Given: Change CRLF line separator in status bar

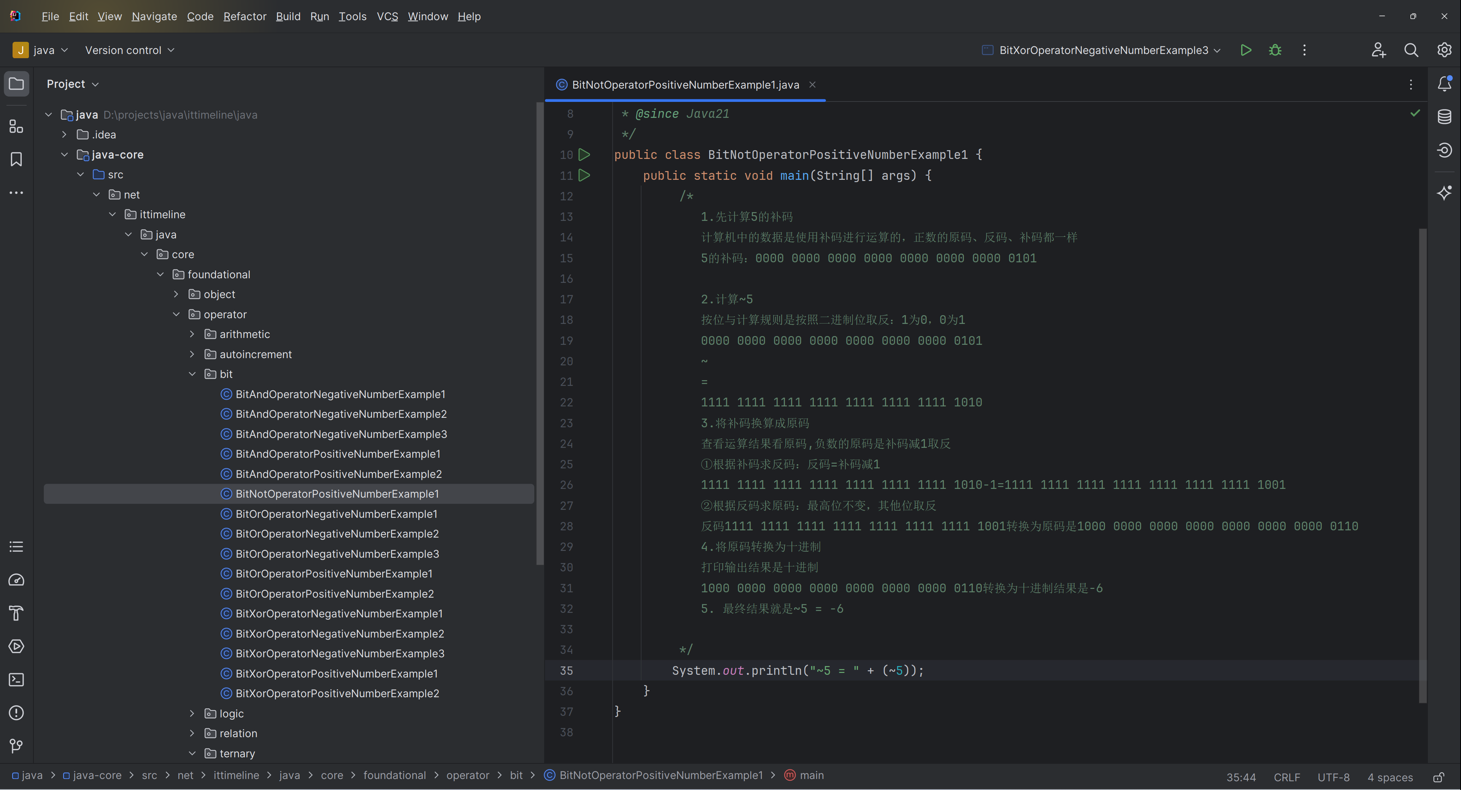Looking at the screenshot, I should (x=1286, y=777).
